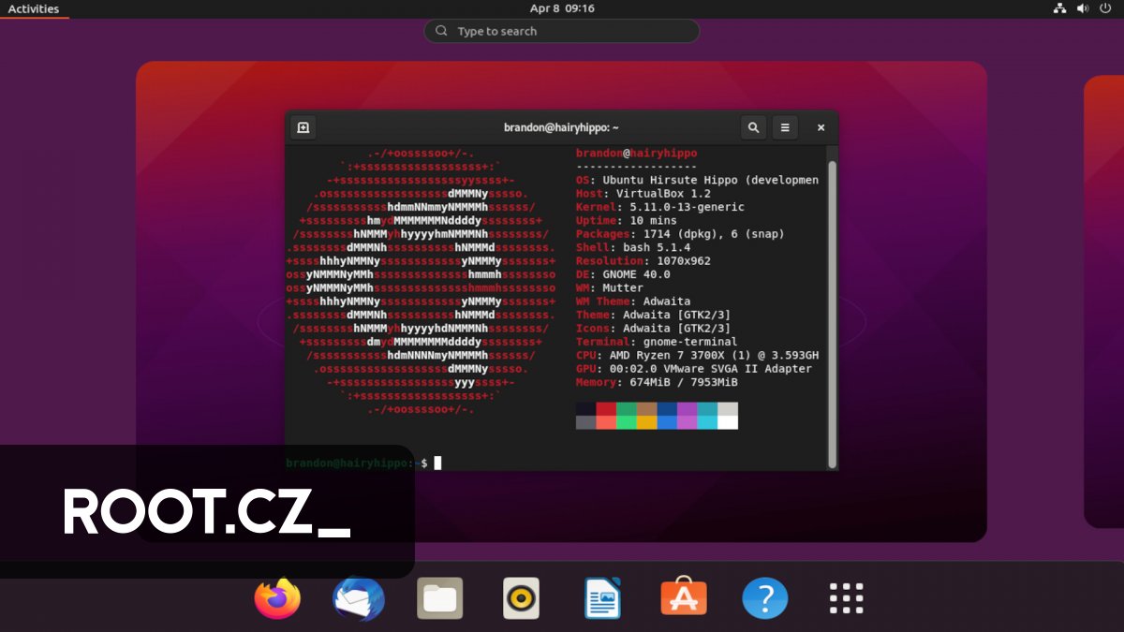Open a new terminal tab
This screenshot has height=632, width=1124.
point(302,127)
